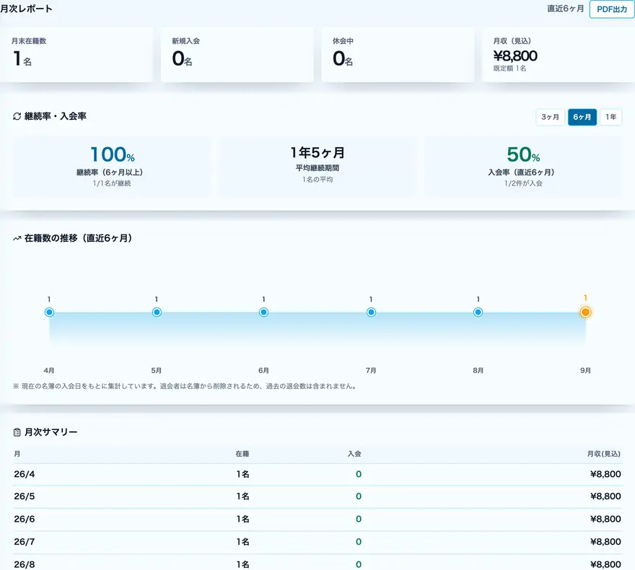Click ¥8,800 in the 26/7 row

(605, 542)
